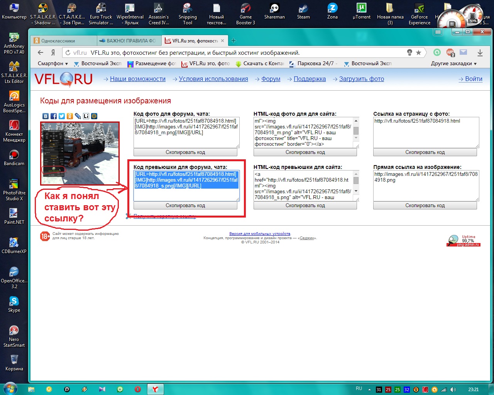Viewport: 494px width, 395px height.
Task: Show hidden system tray icons
Action: [x=369, y=390]
